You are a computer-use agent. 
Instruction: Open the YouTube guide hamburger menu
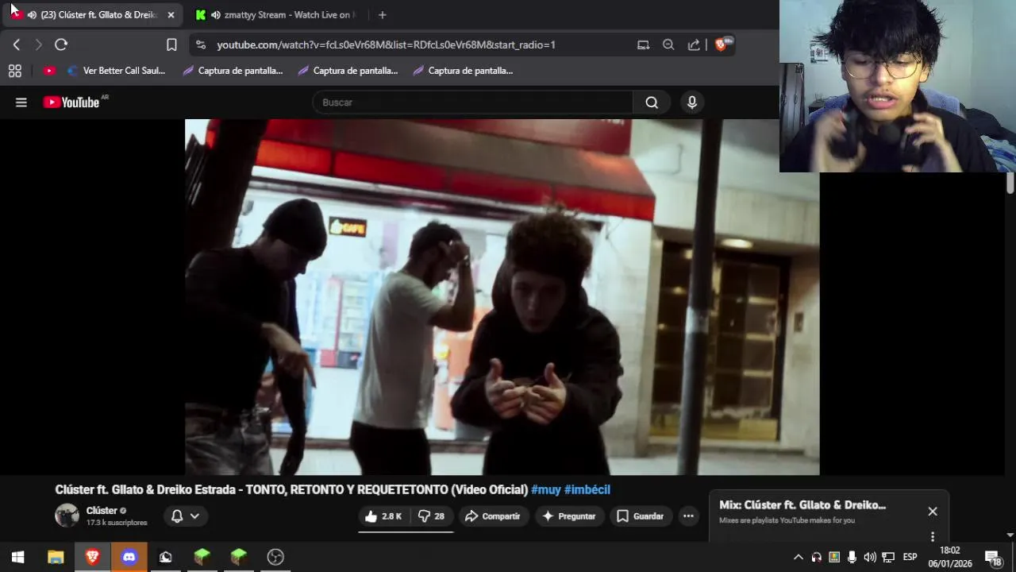click(x=21, y=102)
